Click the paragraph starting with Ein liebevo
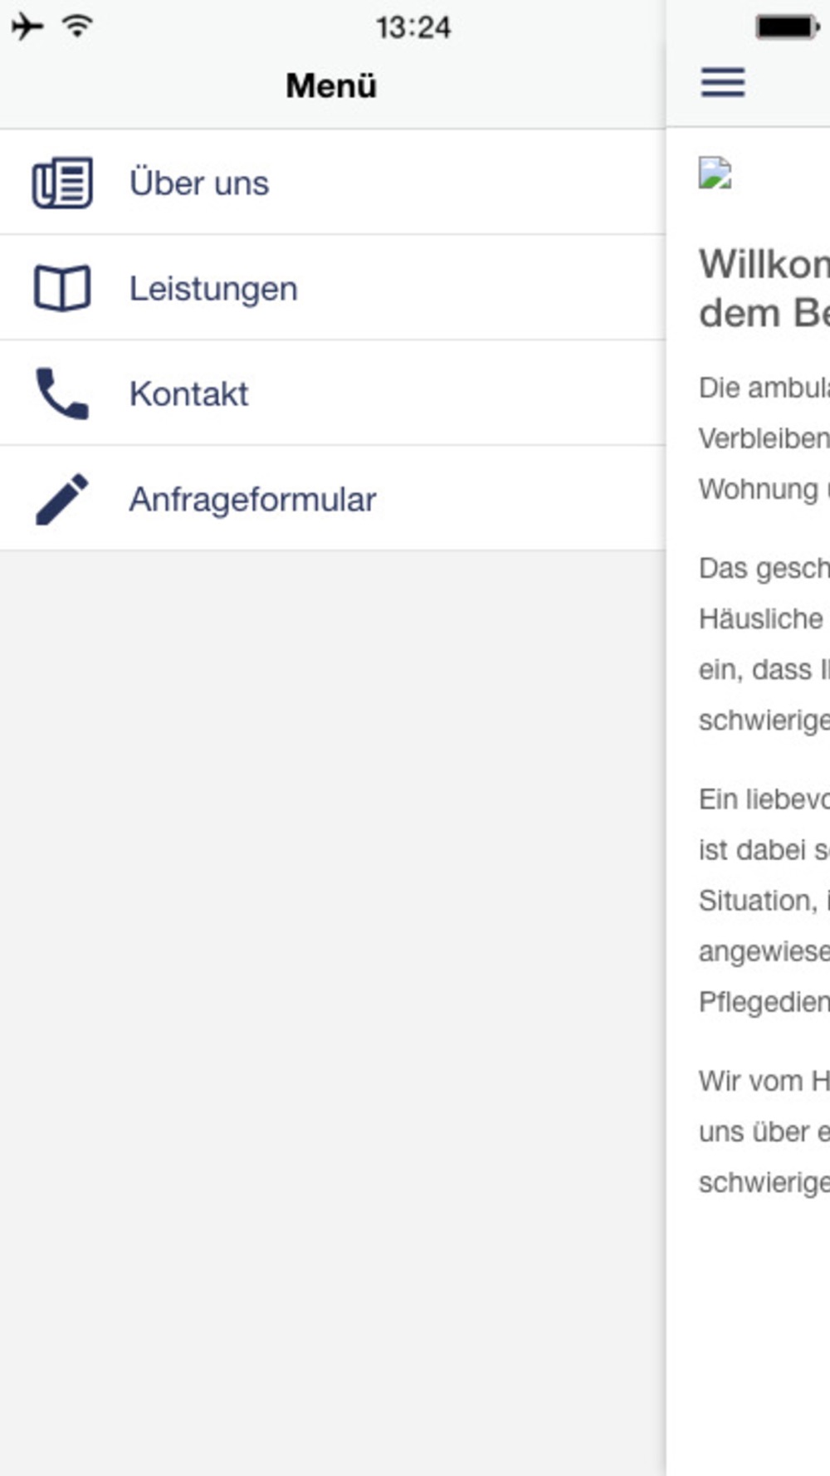Viewport: 830px width, 1476px height. (764, 901)
